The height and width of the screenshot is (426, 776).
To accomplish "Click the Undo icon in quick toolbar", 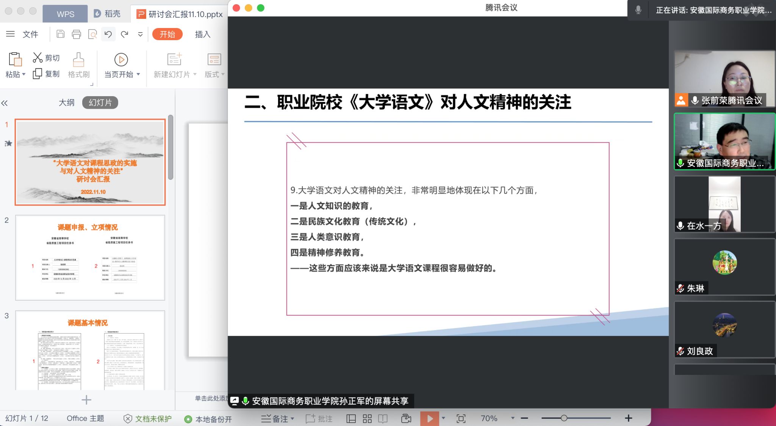I will pos(108,34).
